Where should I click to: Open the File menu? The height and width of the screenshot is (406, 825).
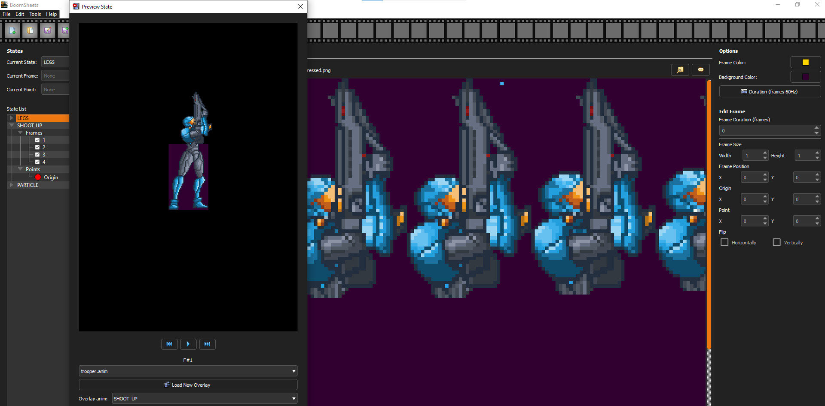point(6,14)
